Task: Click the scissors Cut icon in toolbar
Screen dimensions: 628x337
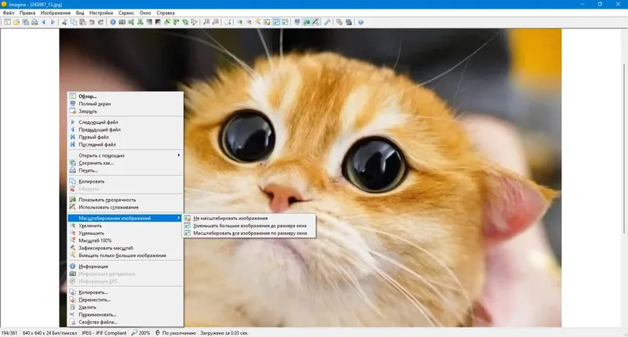Action: tap(64, 22)
